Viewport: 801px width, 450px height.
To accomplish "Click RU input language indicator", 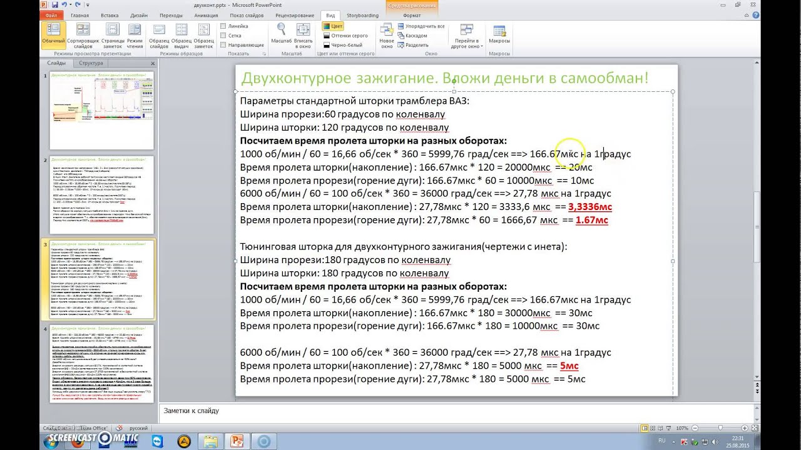I will [x=662, y=441].
